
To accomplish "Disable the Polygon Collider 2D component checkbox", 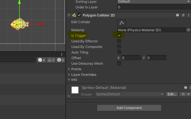I will 79,15.
